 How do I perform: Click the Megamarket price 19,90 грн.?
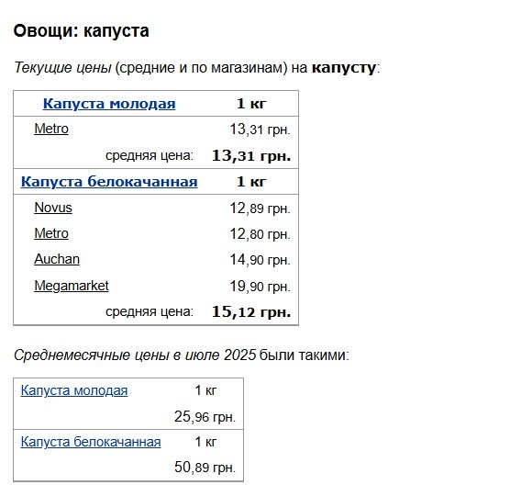260,287
